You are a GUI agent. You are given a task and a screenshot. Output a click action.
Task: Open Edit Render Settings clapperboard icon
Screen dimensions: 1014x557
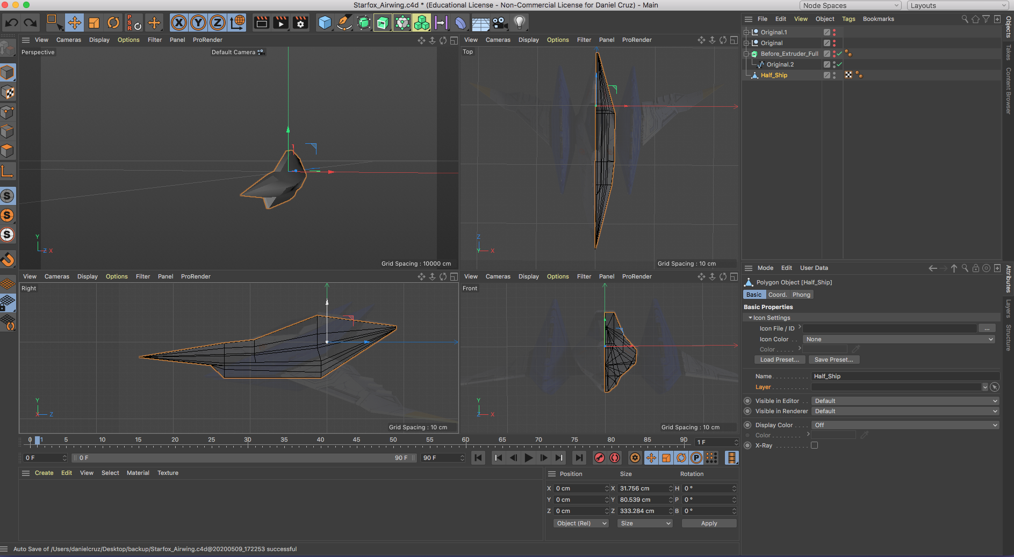pyautogui.click(x=300, y=23)
